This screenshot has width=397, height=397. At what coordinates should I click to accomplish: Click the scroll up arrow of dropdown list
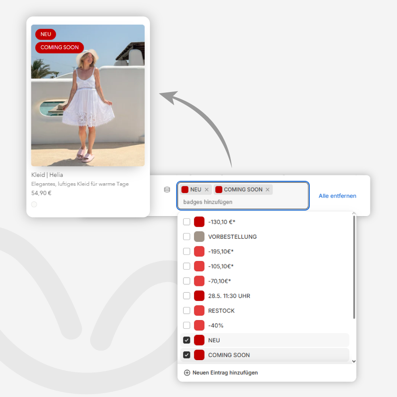354,213
